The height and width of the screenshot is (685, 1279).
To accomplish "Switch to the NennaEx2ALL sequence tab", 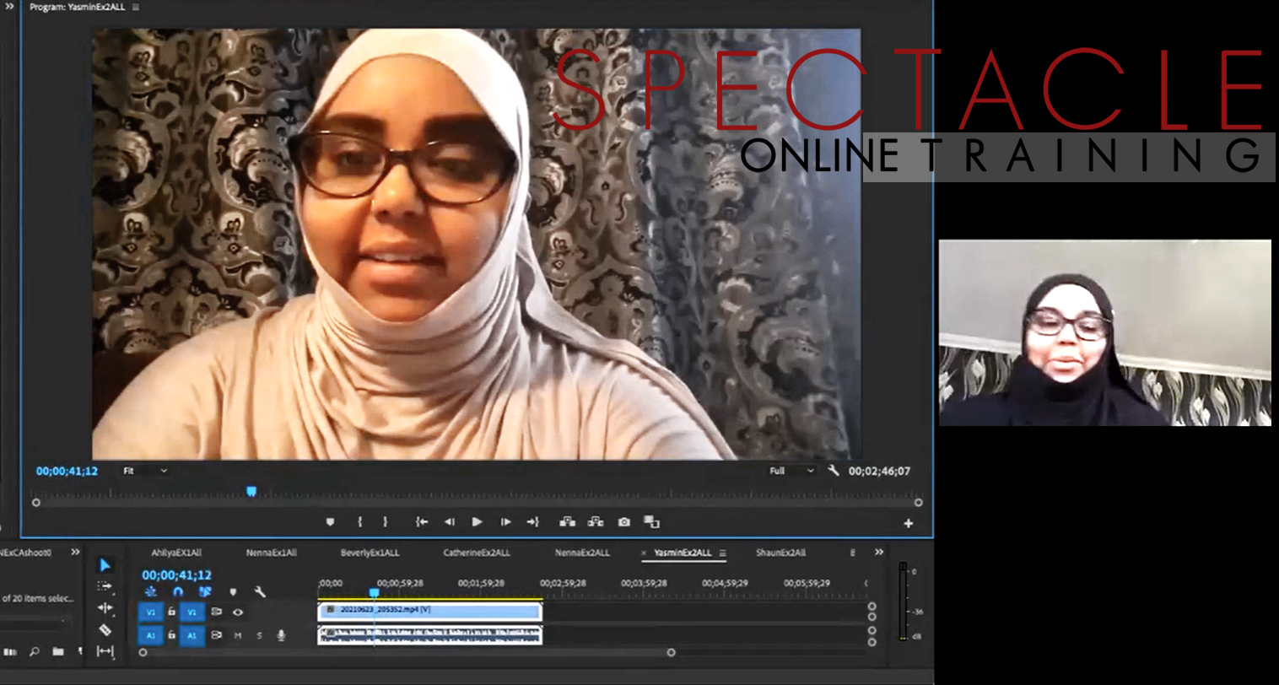I will 582,553.
